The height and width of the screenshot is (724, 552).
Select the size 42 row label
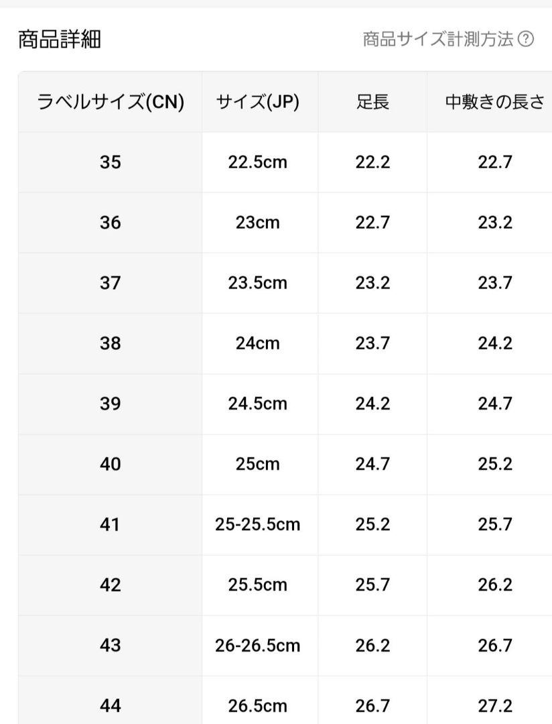[x=111, y=585]
